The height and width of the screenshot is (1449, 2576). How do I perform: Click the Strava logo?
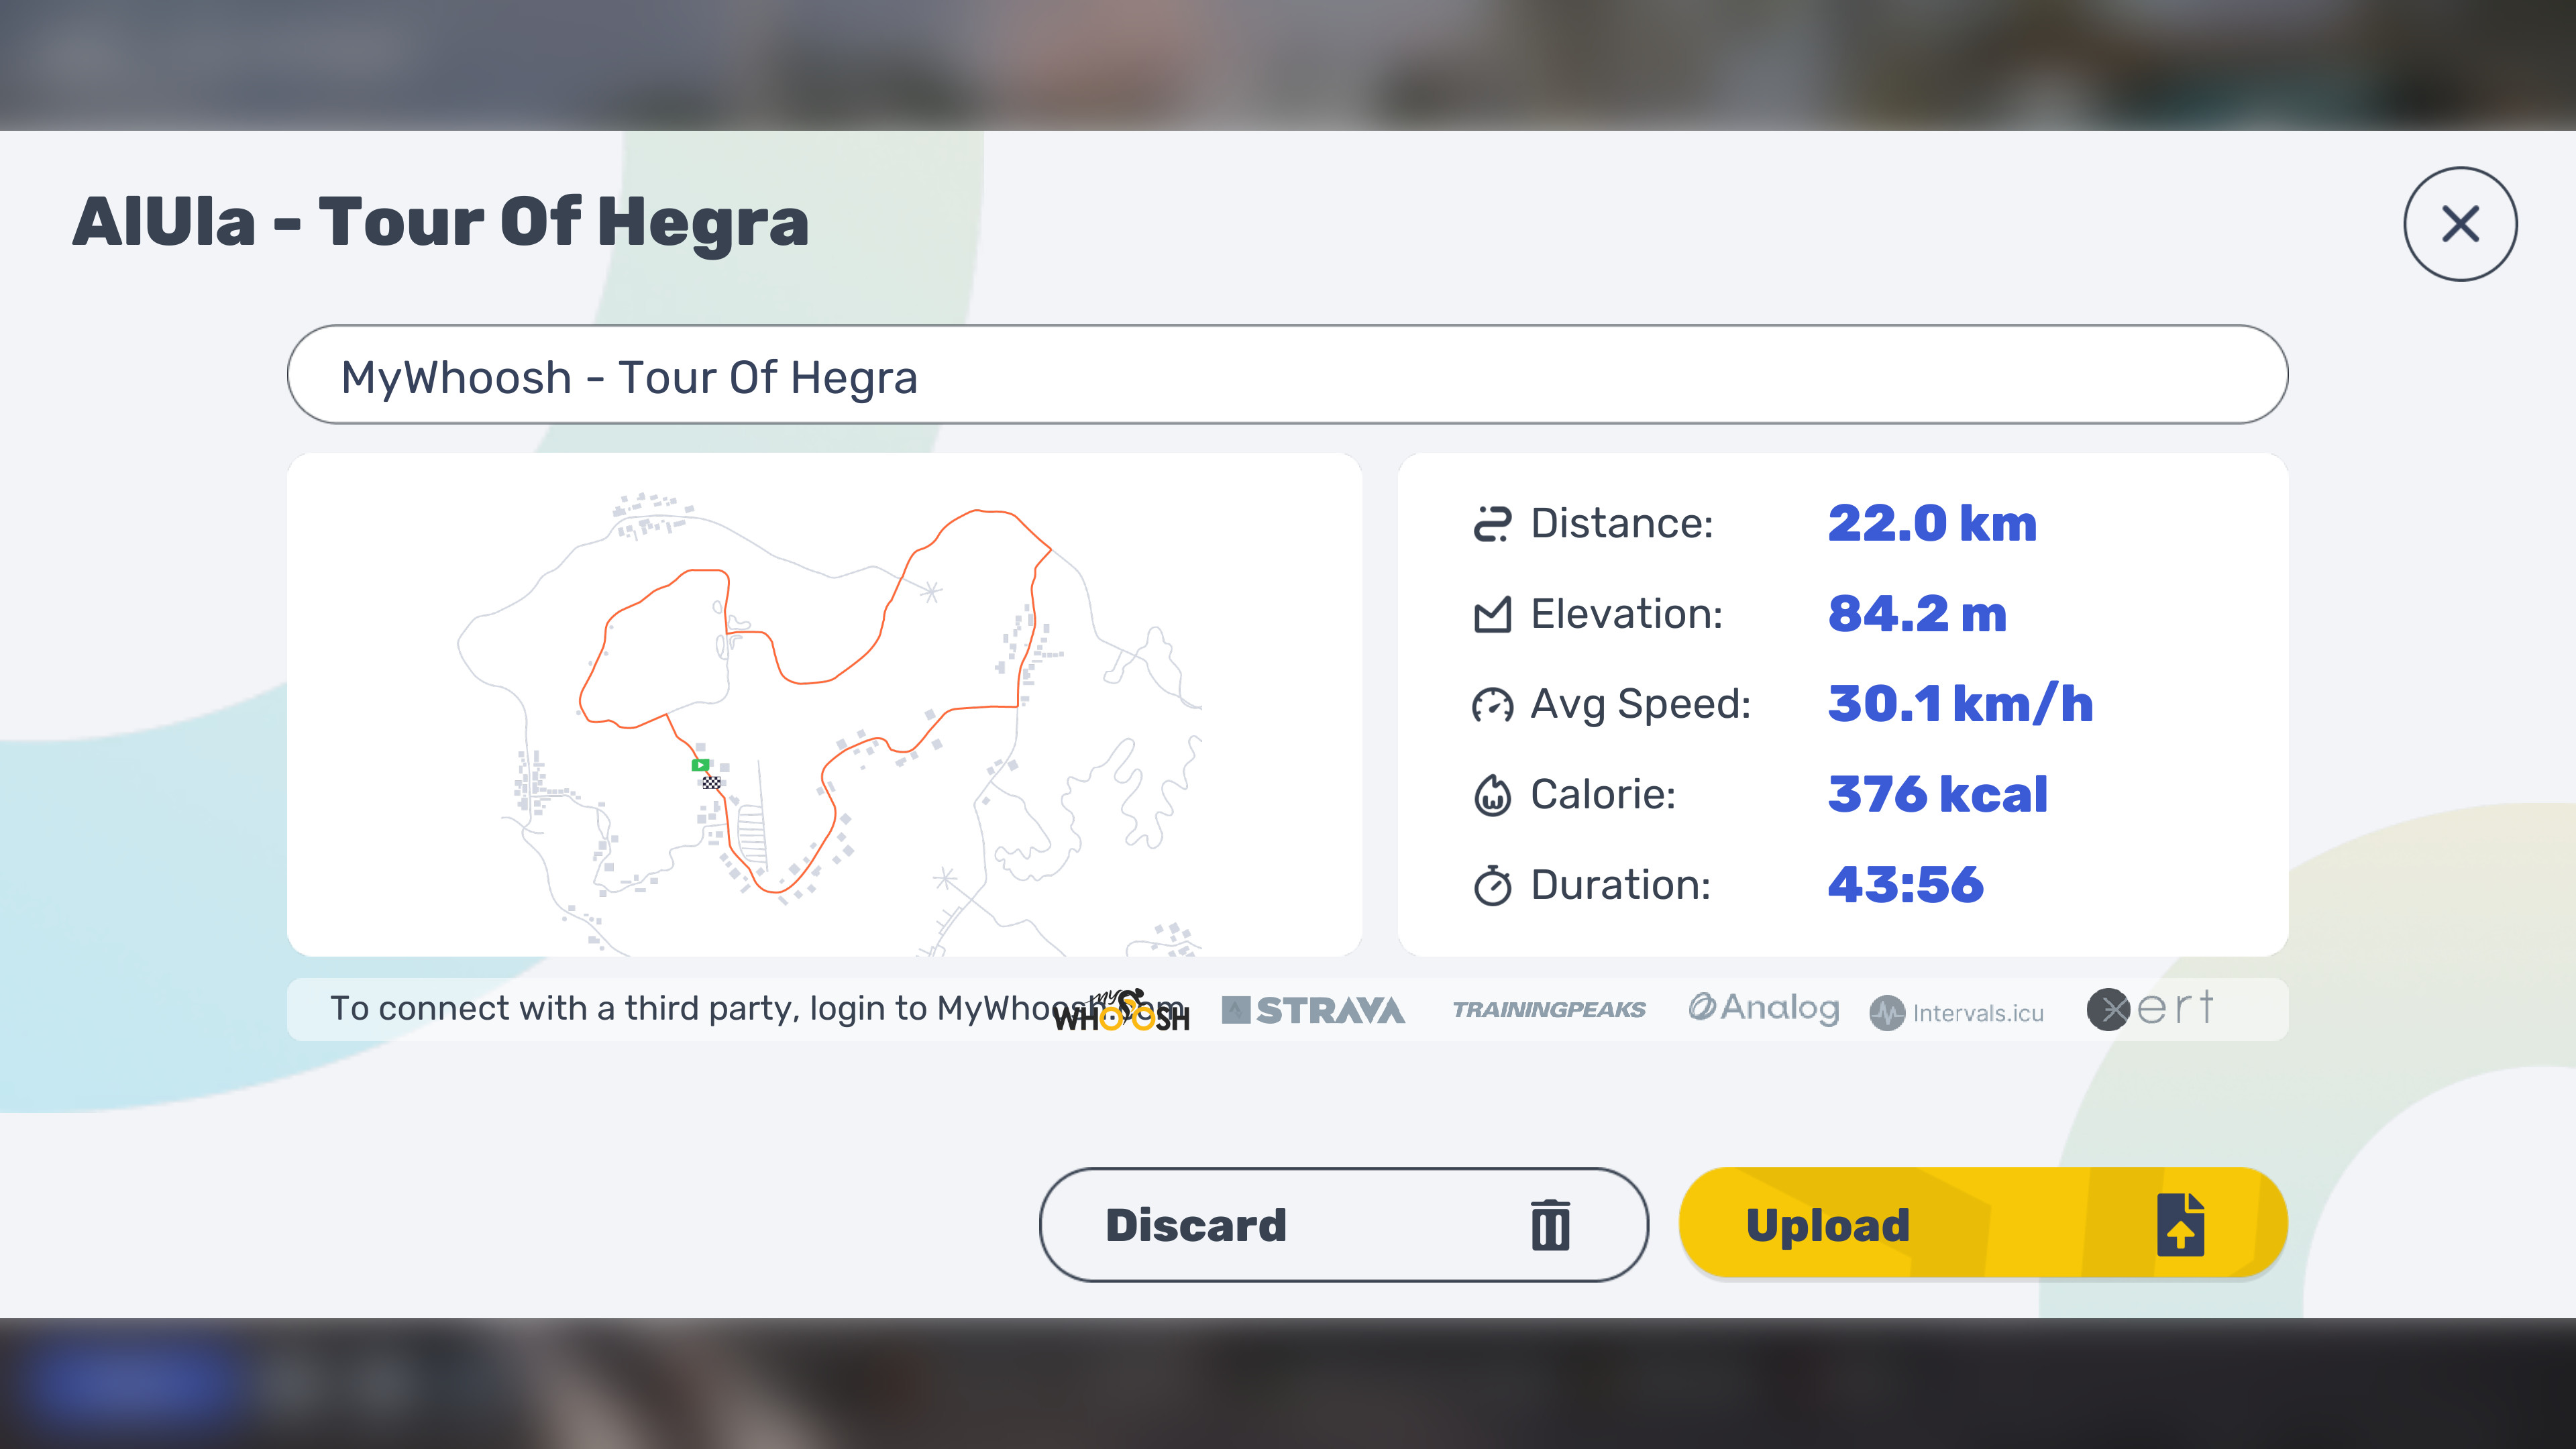point(1313,1010)
